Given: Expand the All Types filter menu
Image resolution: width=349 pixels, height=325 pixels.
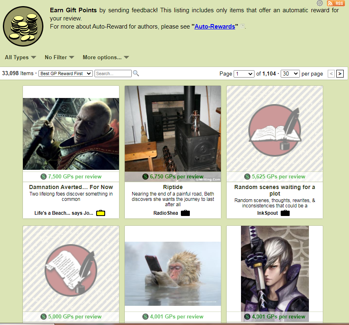Looking at the screenshot, I should coord(20,58).
